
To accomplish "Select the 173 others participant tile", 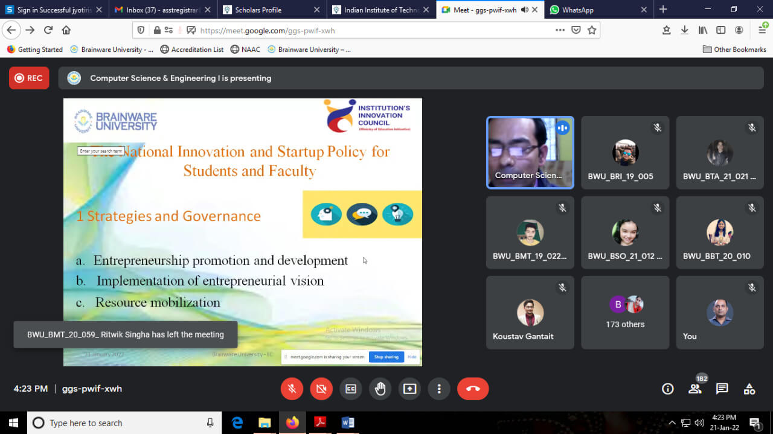I will (625, 313).
